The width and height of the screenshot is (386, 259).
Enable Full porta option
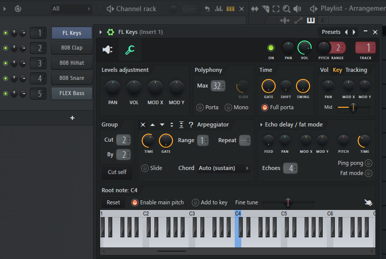pyautogui.click(x=265, y=107)
